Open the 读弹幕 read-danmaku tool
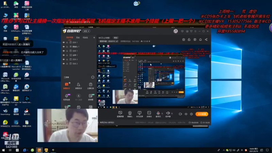 [x=90, y=97]
